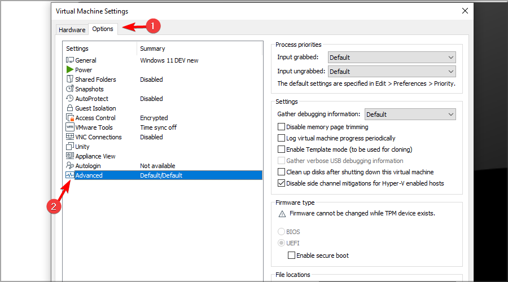
Task: Close the Virtual Machine Settings dialog
Action: 465,11
